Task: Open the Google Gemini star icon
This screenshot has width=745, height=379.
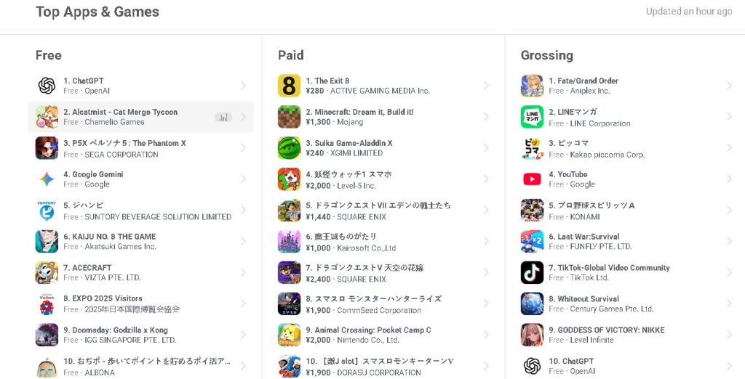Action: (x=47, y=179)
